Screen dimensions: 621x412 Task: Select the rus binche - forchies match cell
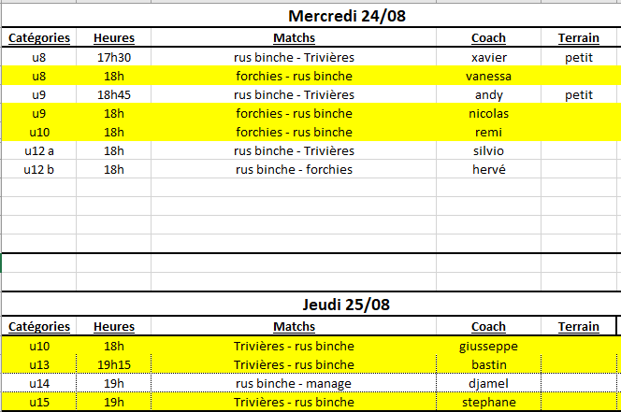[x=294, y=169]
